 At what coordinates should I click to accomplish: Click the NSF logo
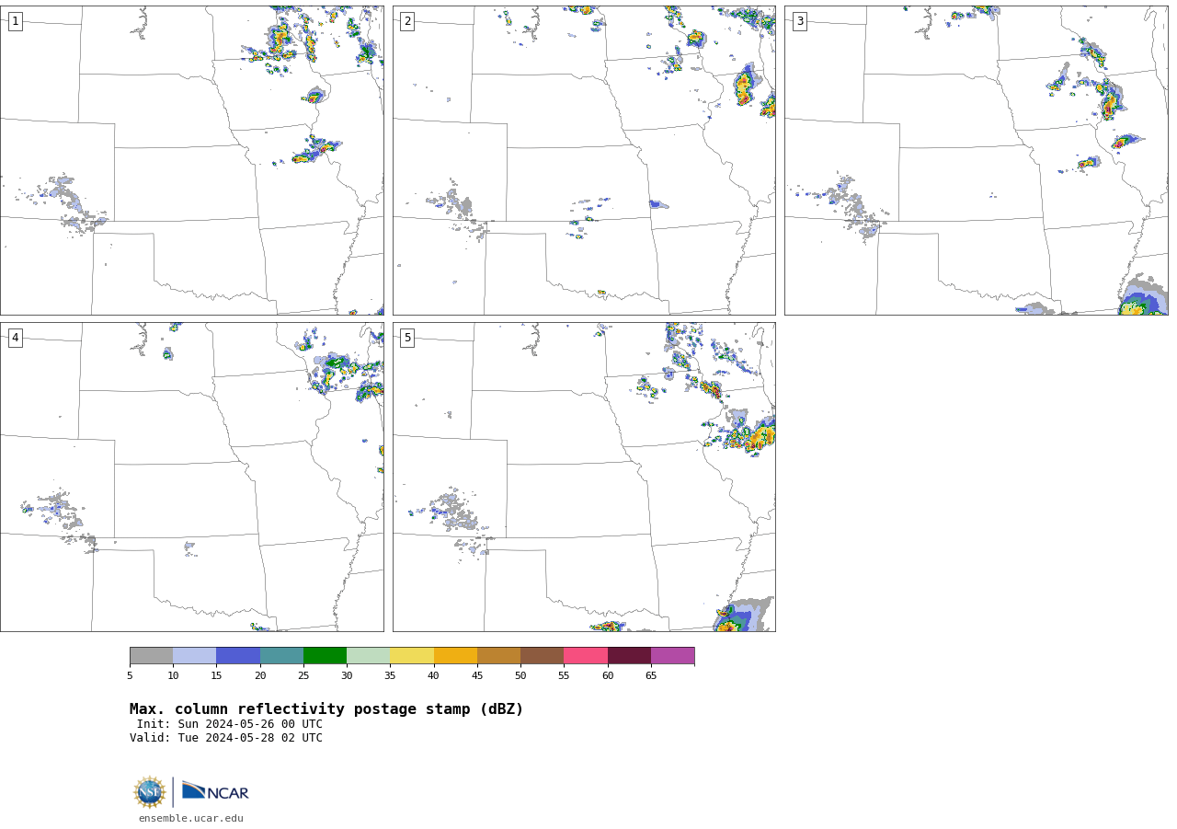150,792
